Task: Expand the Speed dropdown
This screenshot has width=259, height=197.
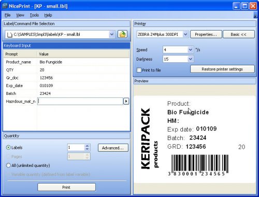Action: [190, 50]
